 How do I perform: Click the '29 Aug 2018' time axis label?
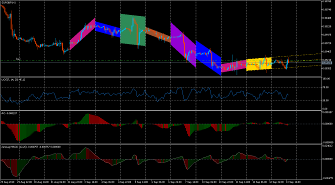(x=7, y=181)
